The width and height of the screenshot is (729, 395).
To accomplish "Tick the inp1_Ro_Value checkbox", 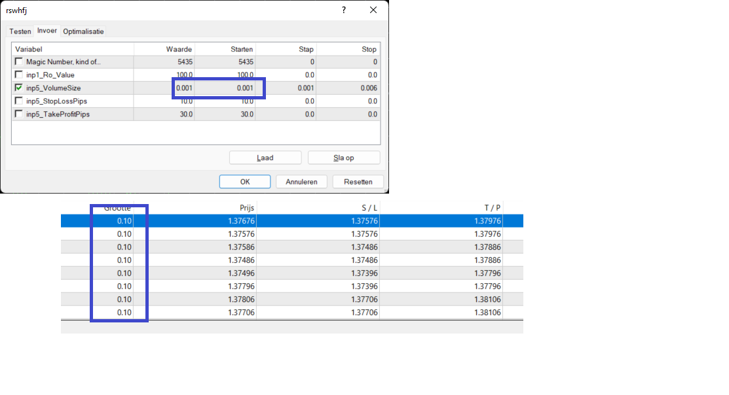I will click(18, 75).
